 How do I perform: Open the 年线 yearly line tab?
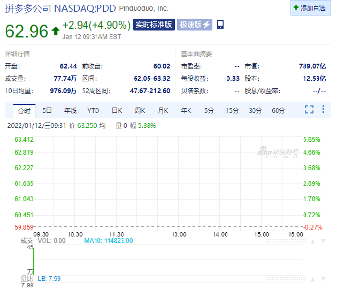point(70,111)
